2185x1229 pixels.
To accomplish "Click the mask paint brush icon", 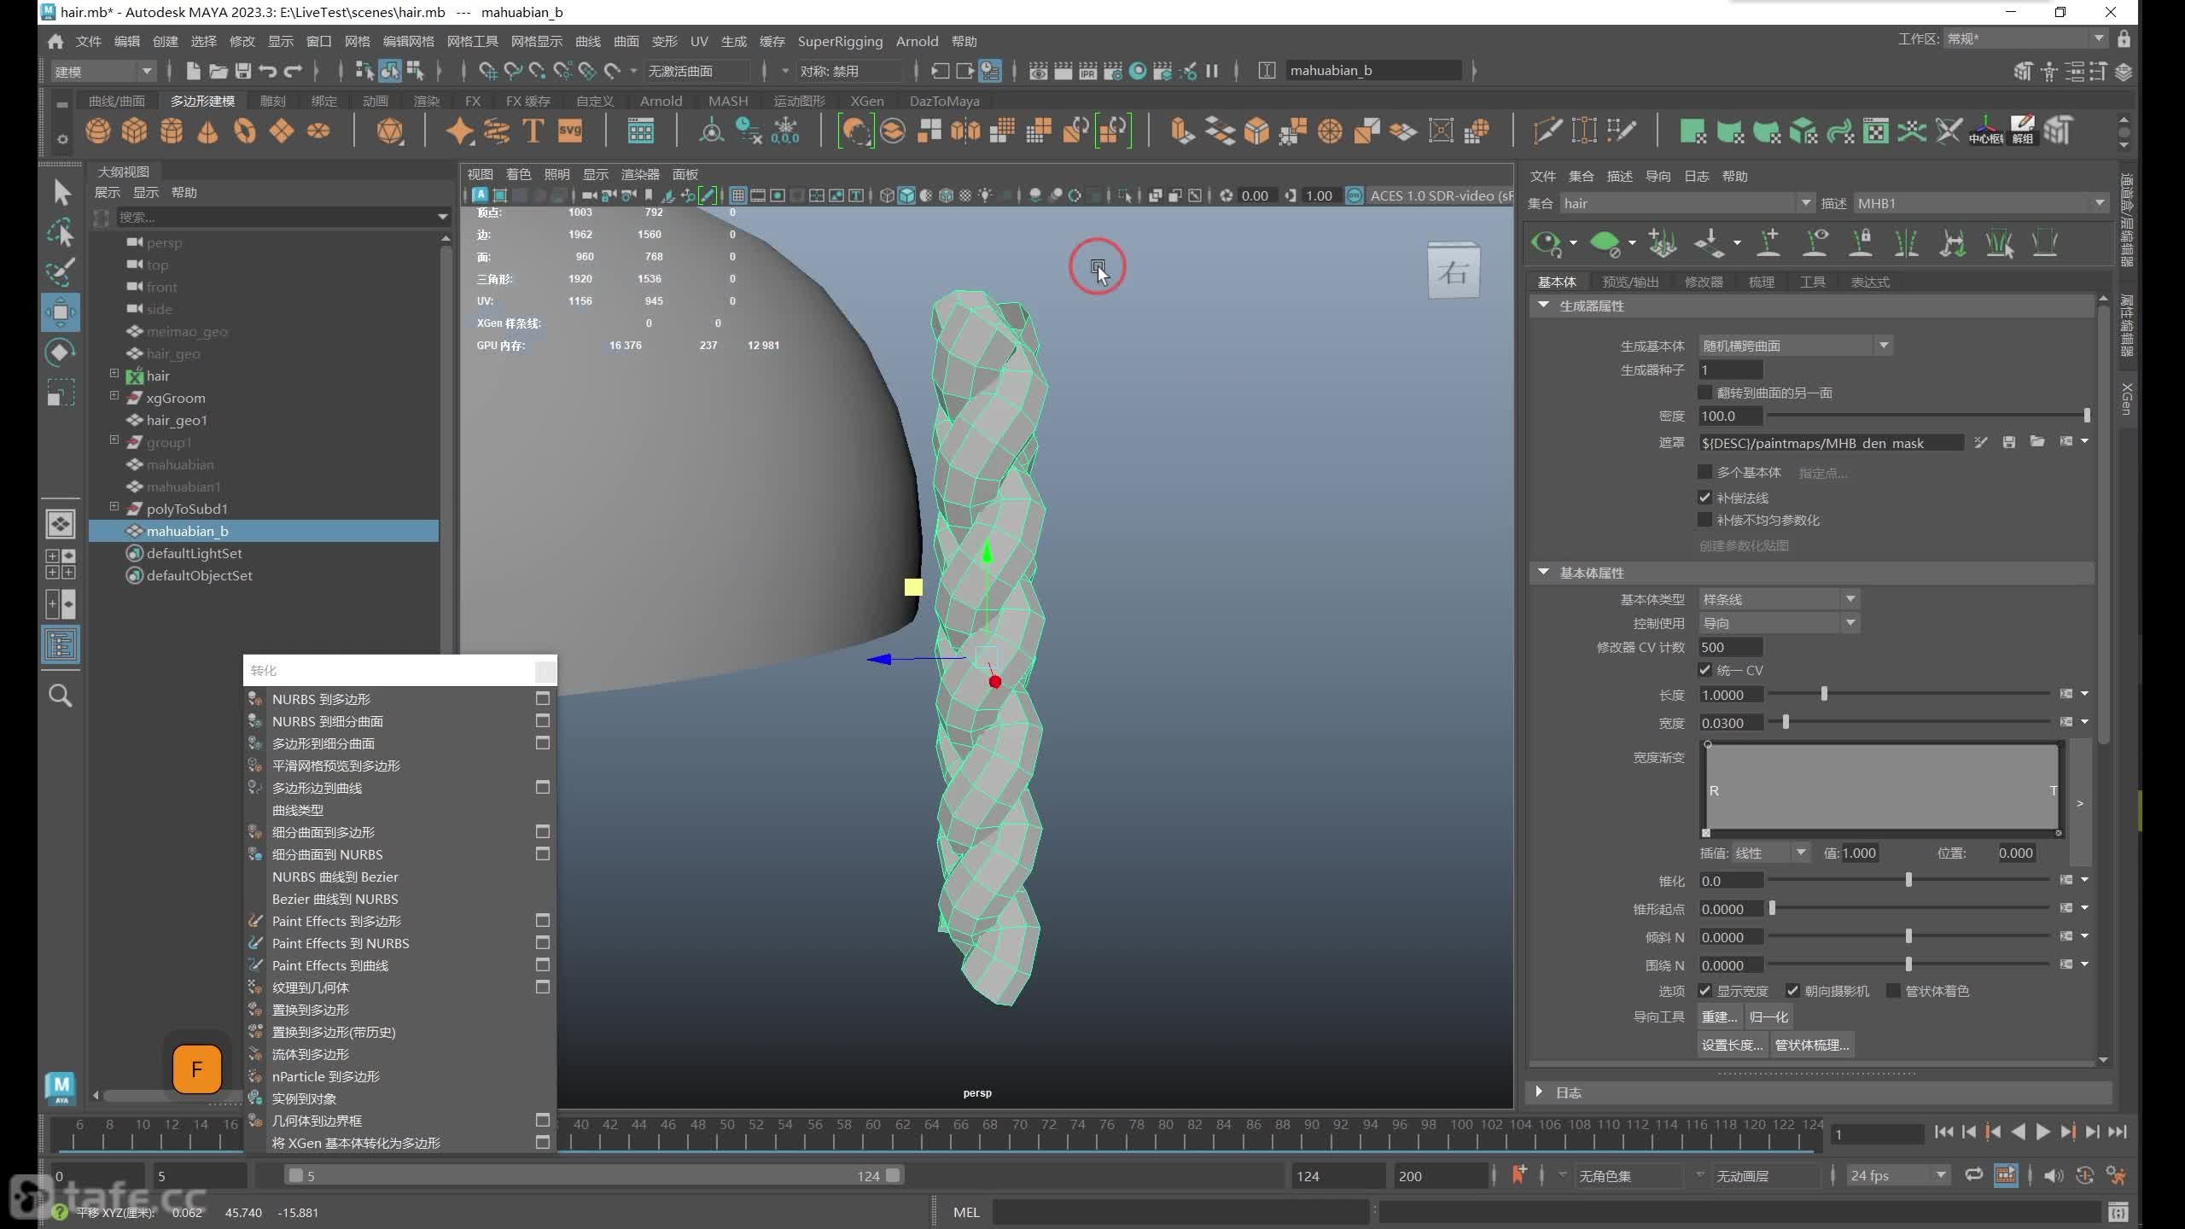I will point(1981,442).
